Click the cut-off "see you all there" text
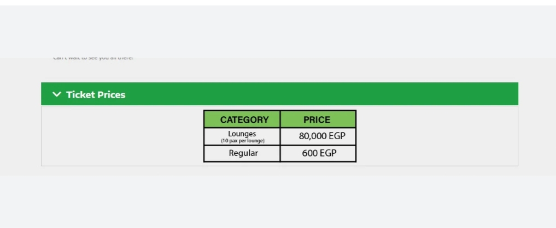The width and height of the screenshot is (556, 228). (x=93, y=58)
